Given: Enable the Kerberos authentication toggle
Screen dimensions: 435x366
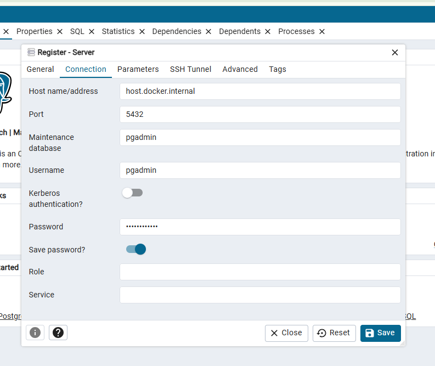Looking at the screenshot, I should [132, 193].
